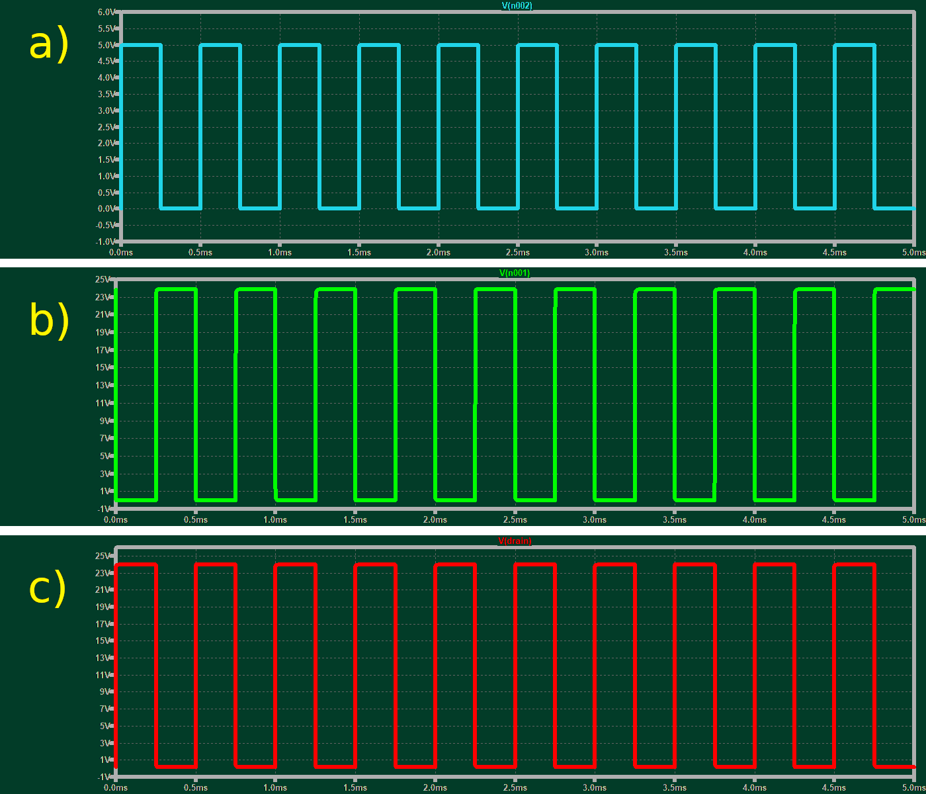The width and height of the screenshot is (926, 794).
Task: Click the 17V tick in V(n001) pane
Action: tap(104, 351)
